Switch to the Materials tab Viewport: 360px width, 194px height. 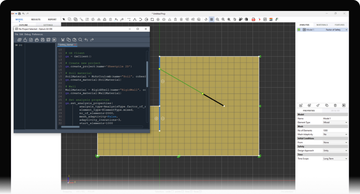[x=322, y=25]
